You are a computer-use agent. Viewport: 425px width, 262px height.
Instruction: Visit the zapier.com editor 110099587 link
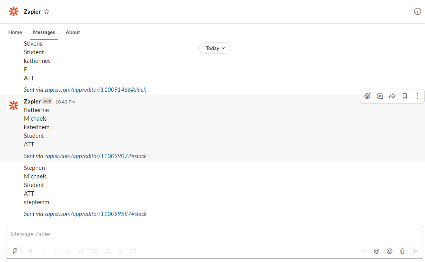[x=95, y=214]
